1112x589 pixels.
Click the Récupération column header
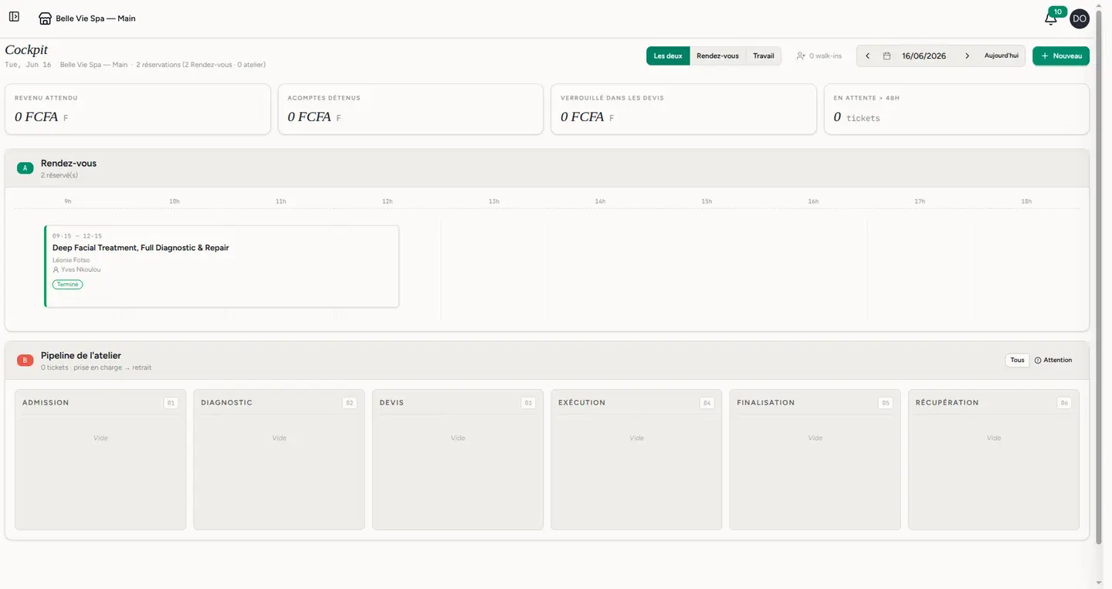pyautogui.click(x=947, y=403)
